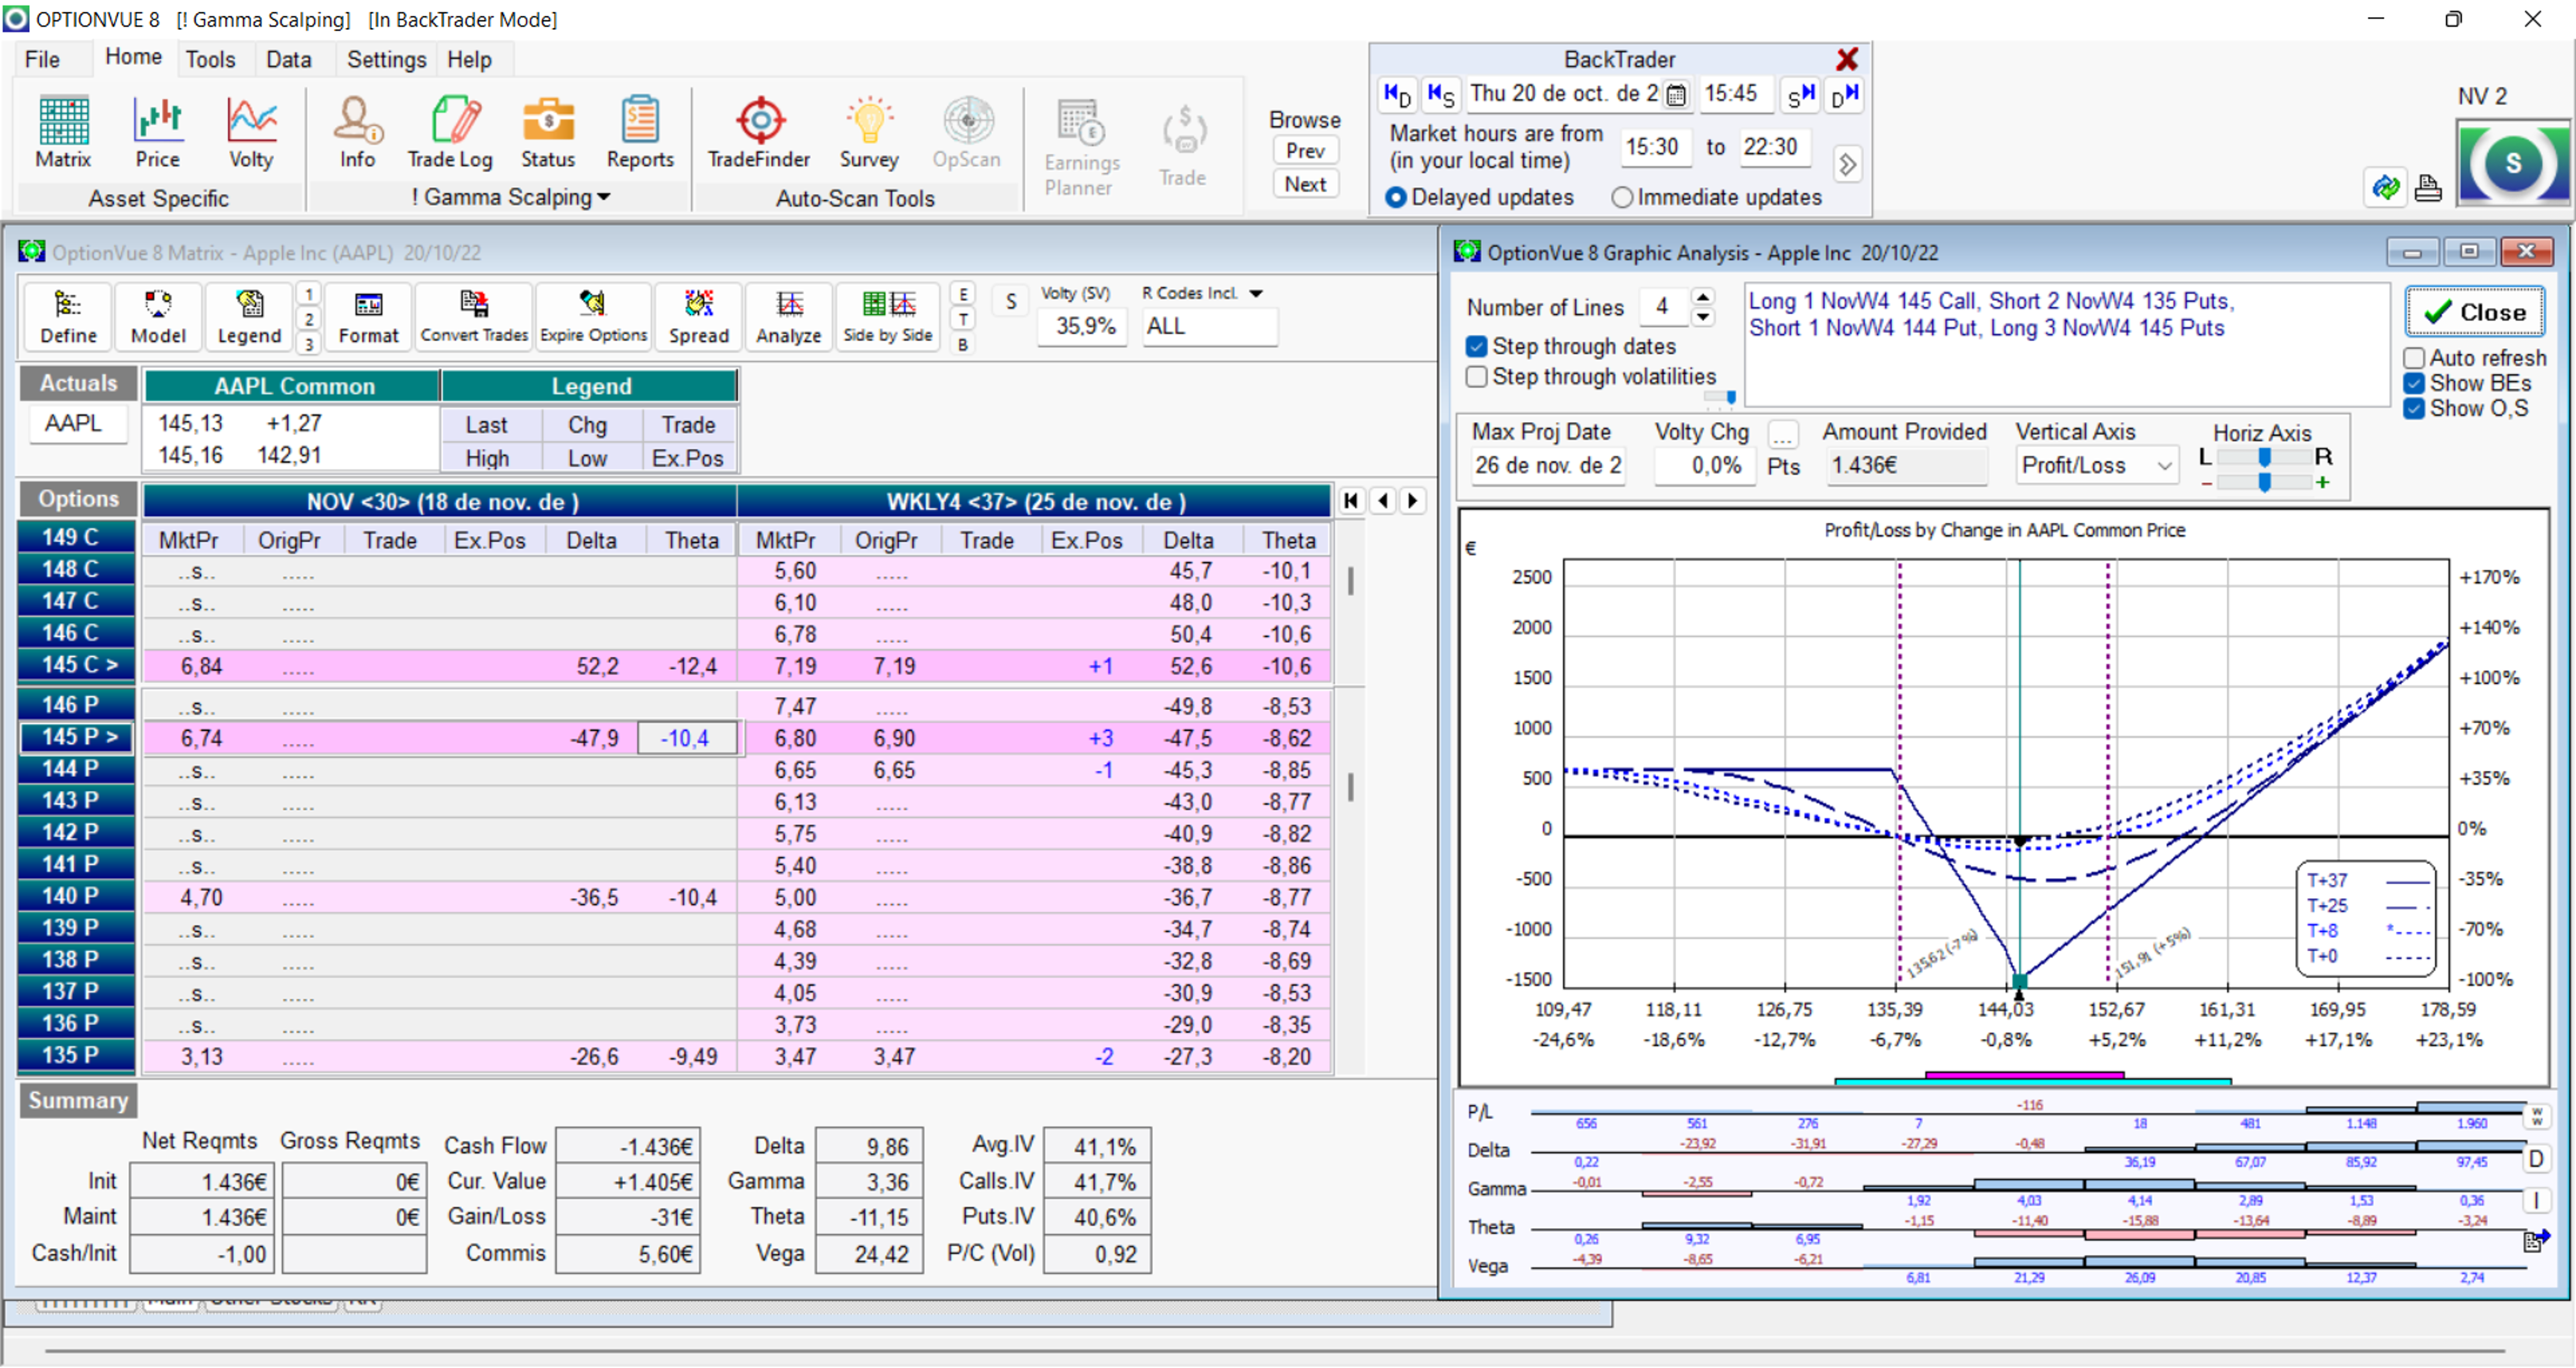Enable Auto refresh checkbox

(x=2413, y=358)
